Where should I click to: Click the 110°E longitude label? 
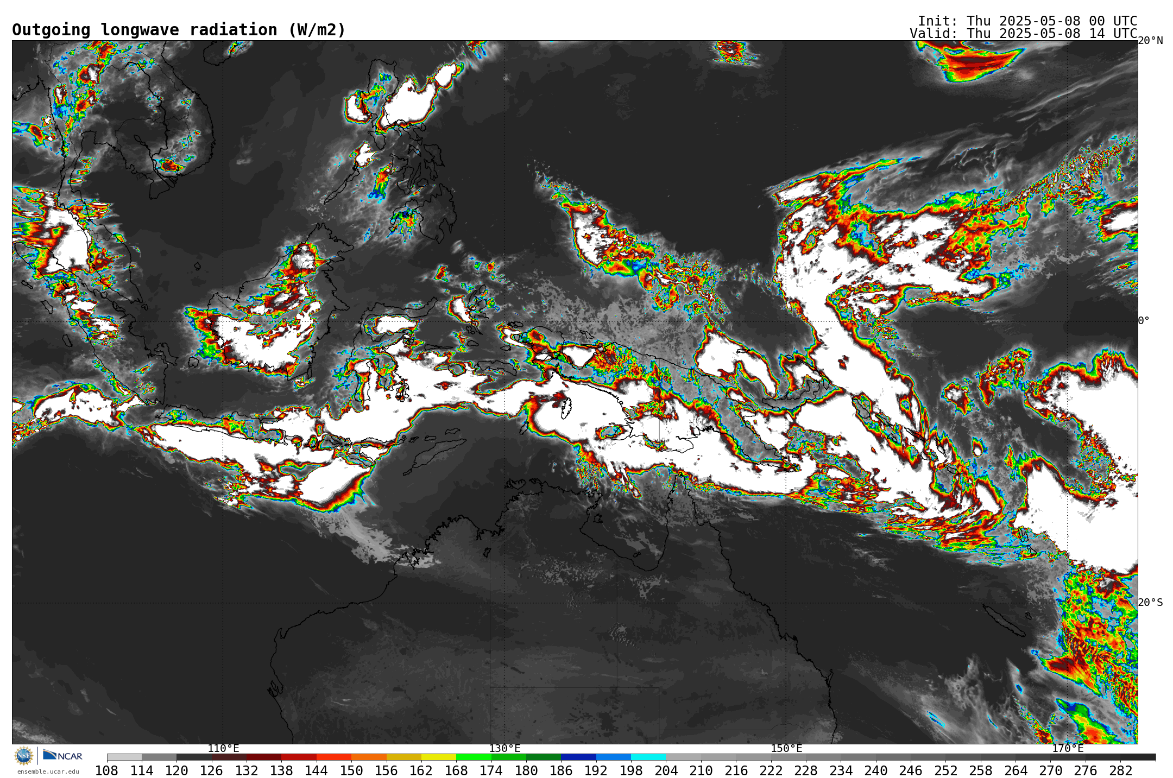(223, 749)
